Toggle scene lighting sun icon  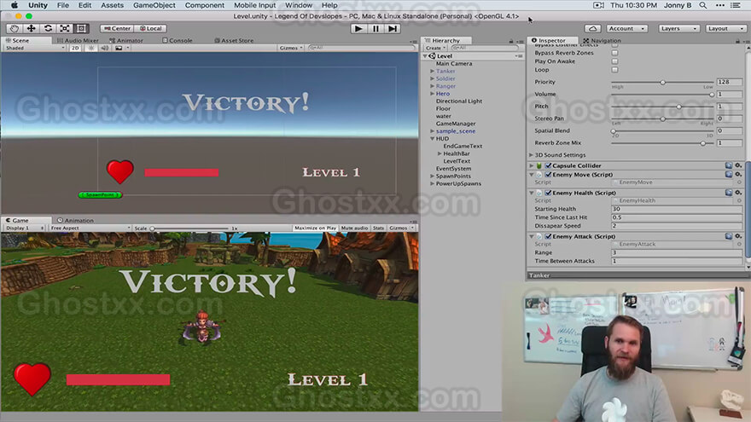click(x=91, y=48)
